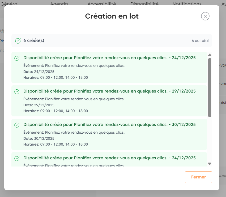The width and height of the screenshot is (226, 197).
Task: Click the check icon of the 30/12/2025 entry
Action: pos(17,125)
